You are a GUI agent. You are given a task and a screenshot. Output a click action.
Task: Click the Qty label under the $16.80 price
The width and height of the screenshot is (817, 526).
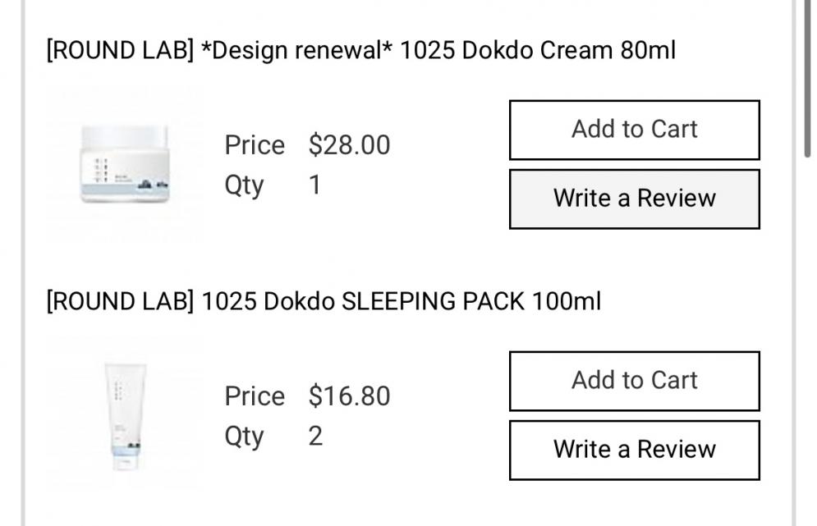pyautogui.click(x=244, y=436)
